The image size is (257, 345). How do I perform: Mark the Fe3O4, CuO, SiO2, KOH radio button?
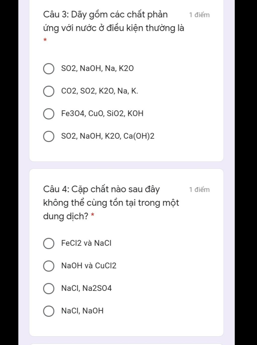(x=49, y=114)
